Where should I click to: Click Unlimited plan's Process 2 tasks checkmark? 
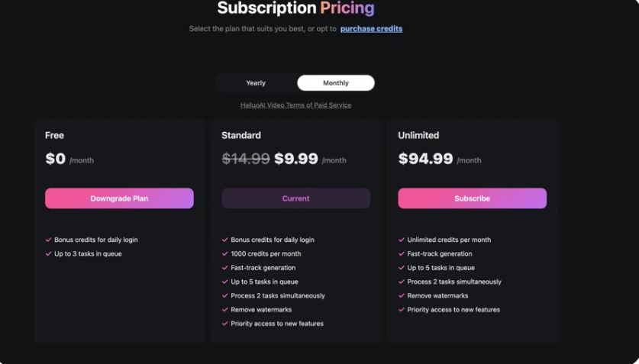pos(402,282)
